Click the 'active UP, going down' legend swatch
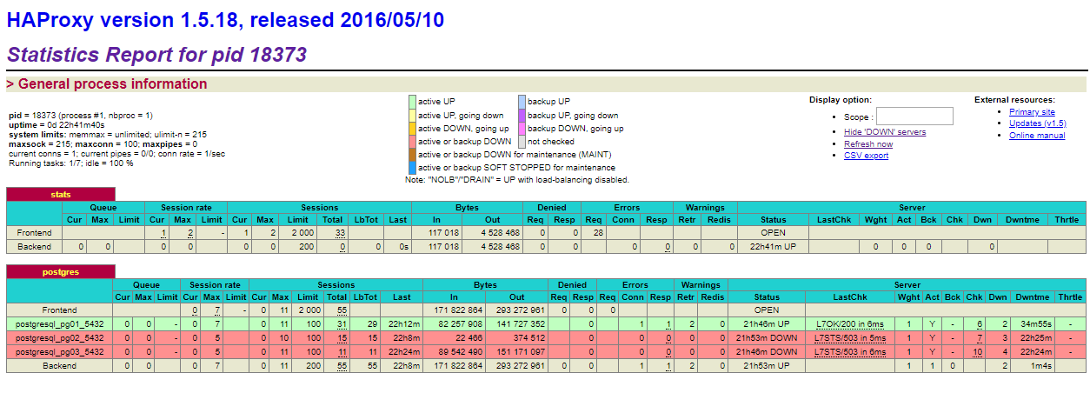 (x=412, y=115)
